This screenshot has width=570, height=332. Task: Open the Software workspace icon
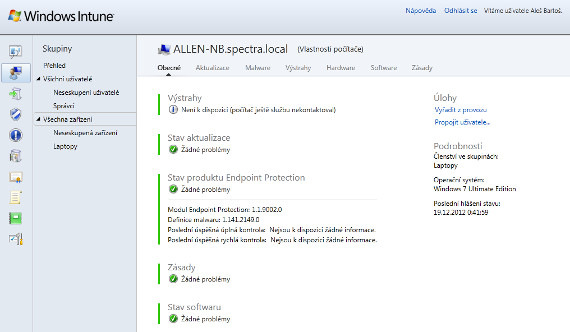[16, 156]
